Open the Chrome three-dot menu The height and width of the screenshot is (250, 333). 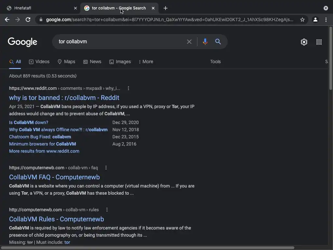[x=326, y=20]
